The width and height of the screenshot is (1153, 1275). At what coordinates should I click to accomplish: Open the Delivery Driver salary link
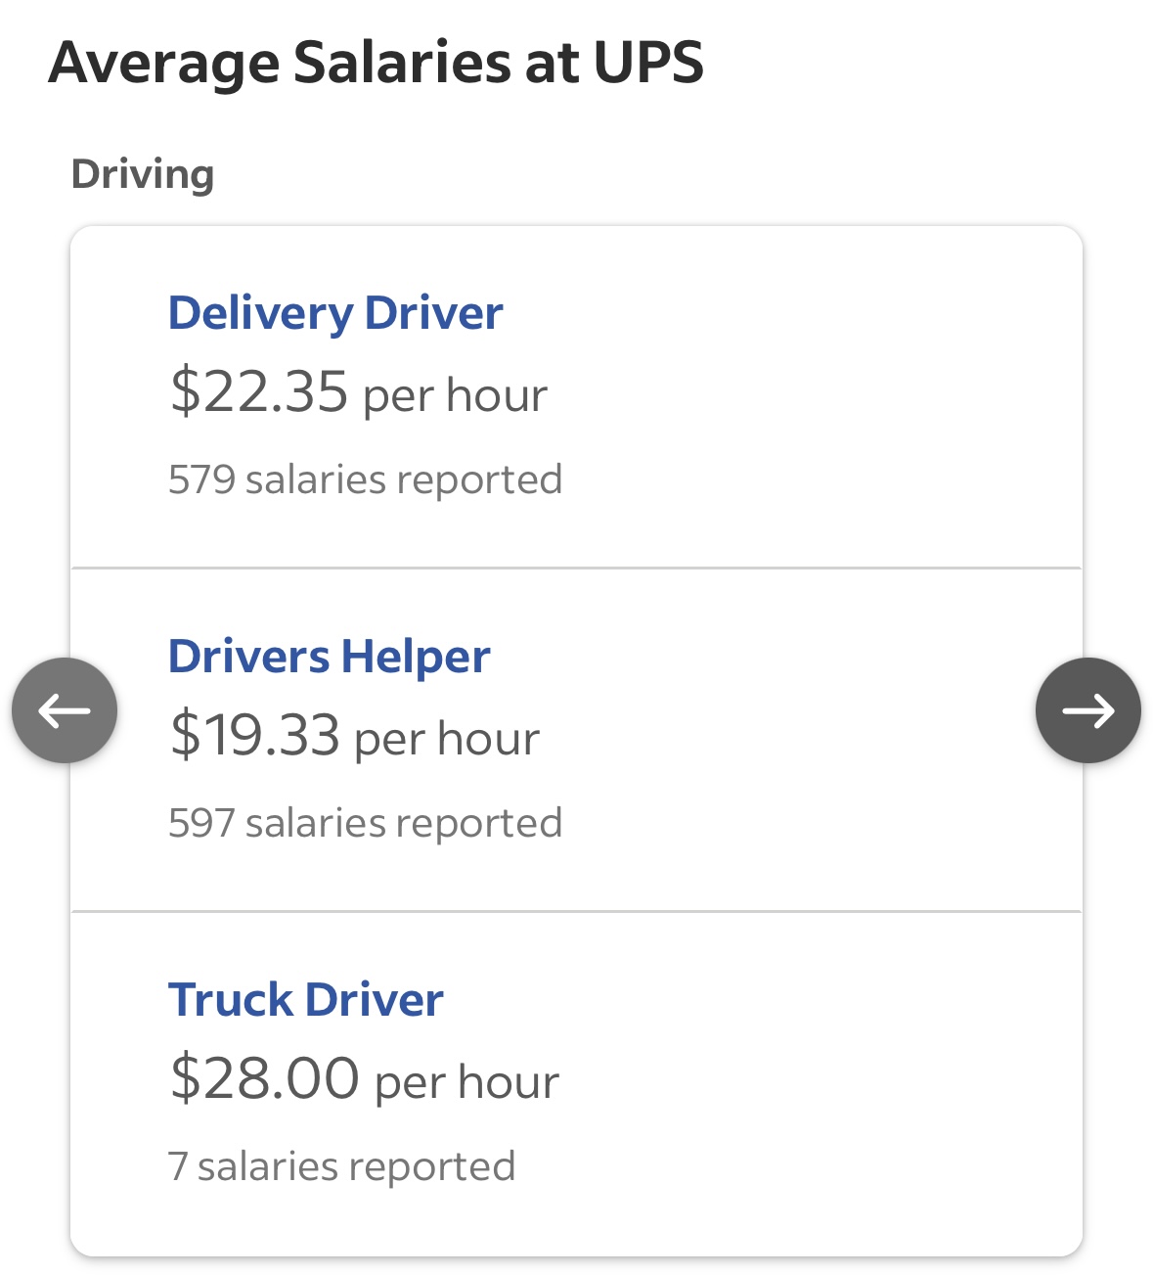coord(335,313)
